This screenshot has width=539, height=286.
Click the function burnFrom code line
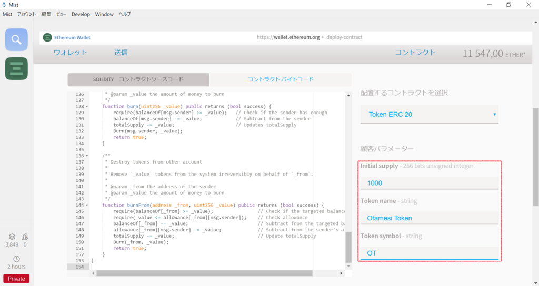pos(213,205)
